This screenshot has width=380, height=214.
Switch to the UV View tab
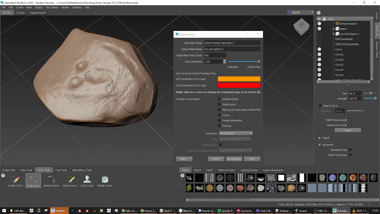tap(20, 13)
